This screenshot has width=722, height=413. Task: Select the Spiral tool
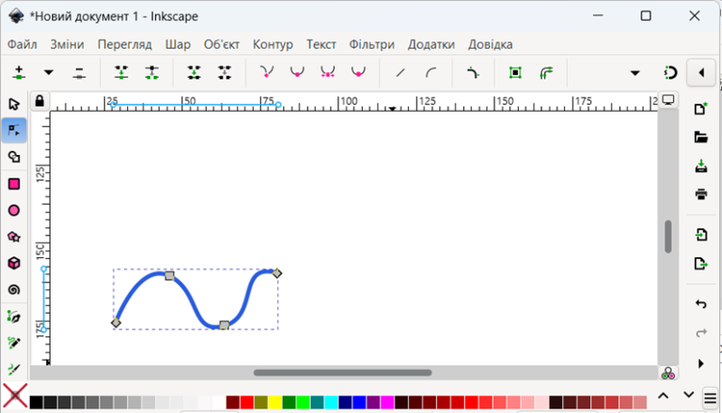point(14,289)
